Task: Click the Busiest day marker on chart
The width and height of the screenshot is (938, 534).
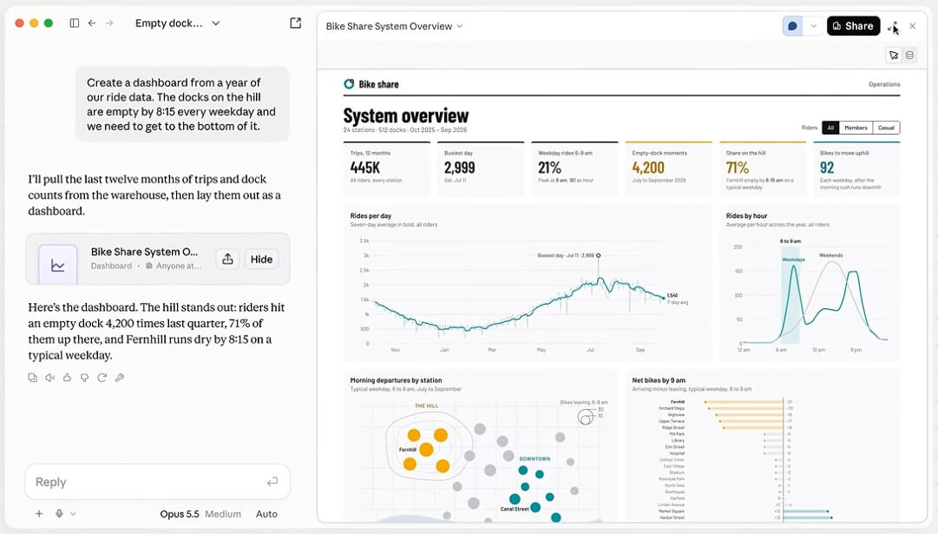Action: tap(598, 255)
